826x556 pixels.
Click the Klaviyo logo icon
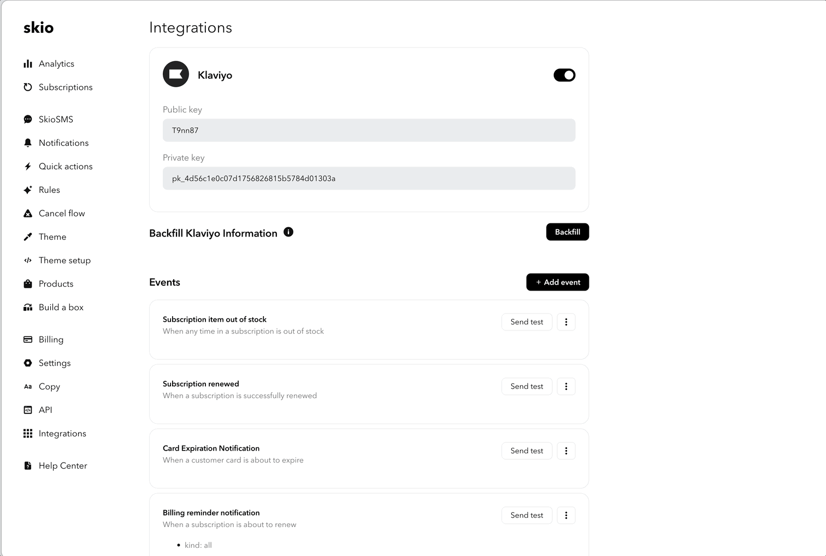(176, 74)
